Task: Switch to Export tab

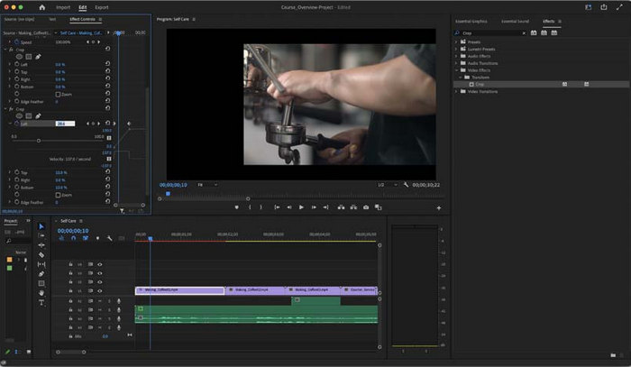Action: 101,7
